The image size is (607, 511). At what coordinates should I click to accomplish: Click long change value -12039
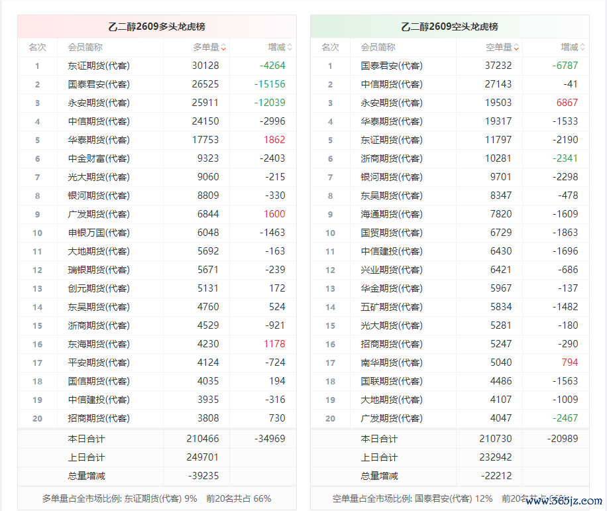tap(270, 103)
